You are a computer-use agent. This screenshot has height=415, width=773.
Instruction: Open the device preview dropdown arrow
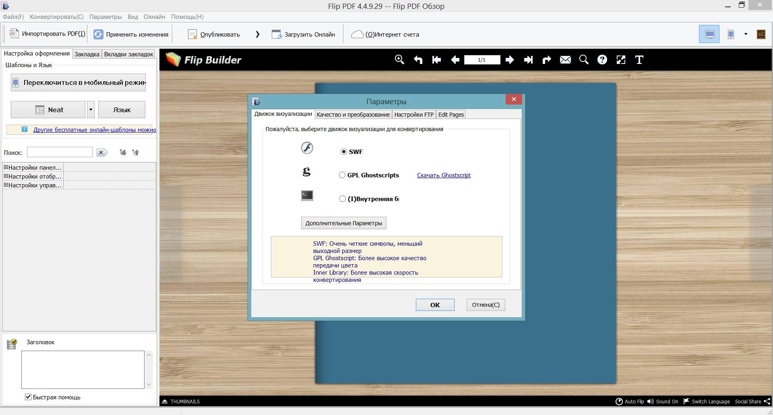click(746, 34)
